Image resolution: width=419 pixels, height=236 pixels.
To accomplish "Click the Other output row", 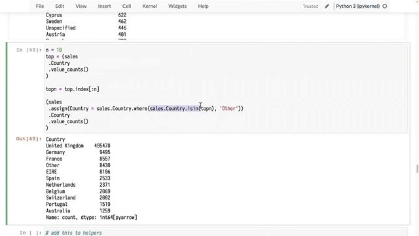I will tap(78, 165).
